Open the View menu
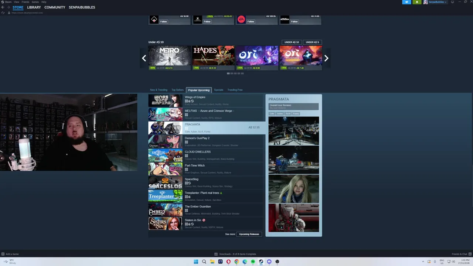473x266 pixels. coord(17,2)
